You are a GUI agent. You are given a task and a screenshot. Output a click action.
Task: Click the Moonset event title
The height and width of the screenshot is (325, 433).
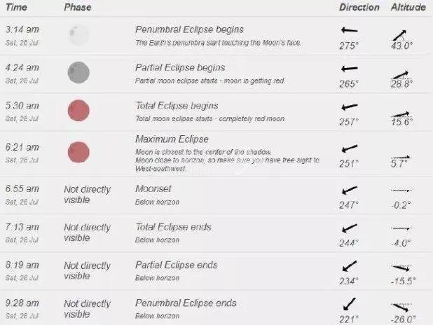point(153,188)
